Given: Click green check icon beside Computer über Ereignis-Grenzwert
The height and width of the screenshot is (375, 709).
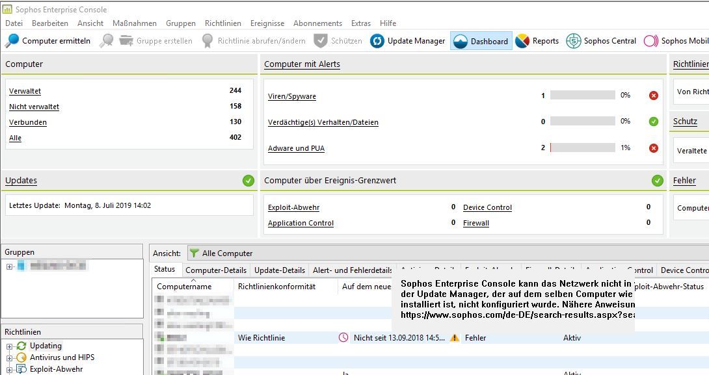Looking at the screenshot, I should tap(658, 181).
